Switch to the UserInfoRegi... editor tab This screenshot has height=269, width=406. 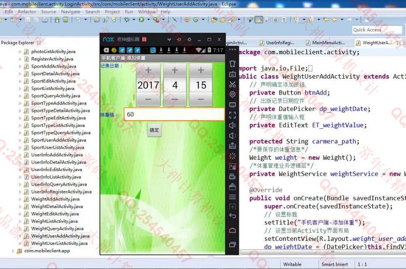(277, 43)
